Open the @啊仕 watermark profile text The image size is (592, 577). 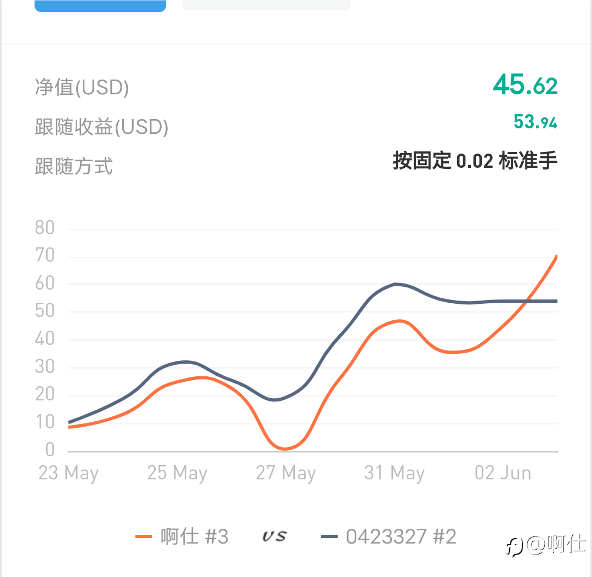pos(556,545)
